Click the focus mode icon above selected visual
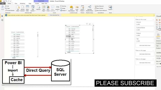Image resolution: width=161 pixels, height=90 pixels. tap(90, 24)
